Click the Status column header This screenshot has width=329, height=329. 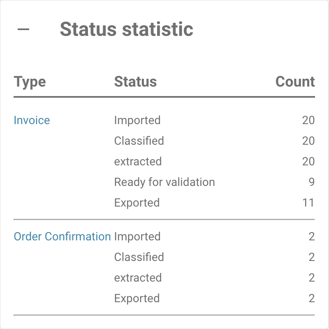tap(135, 81)
